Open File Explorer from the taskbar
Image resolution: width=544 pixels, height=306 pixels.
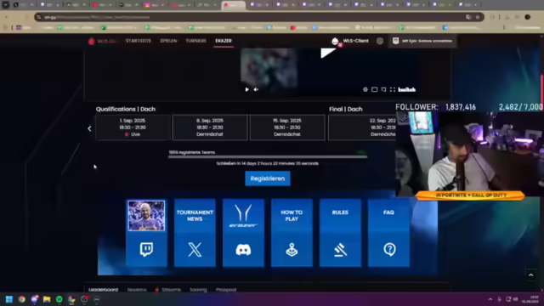point(47,299)
